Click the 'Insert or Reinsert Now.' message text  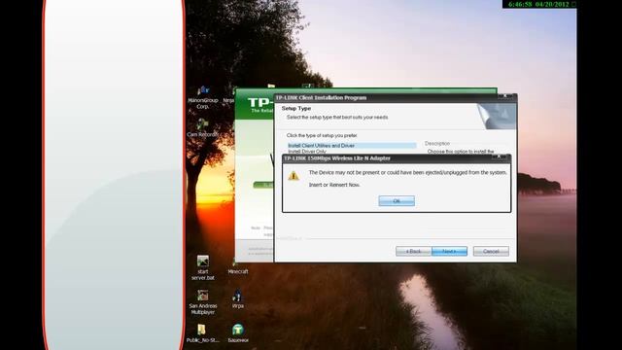334,185
